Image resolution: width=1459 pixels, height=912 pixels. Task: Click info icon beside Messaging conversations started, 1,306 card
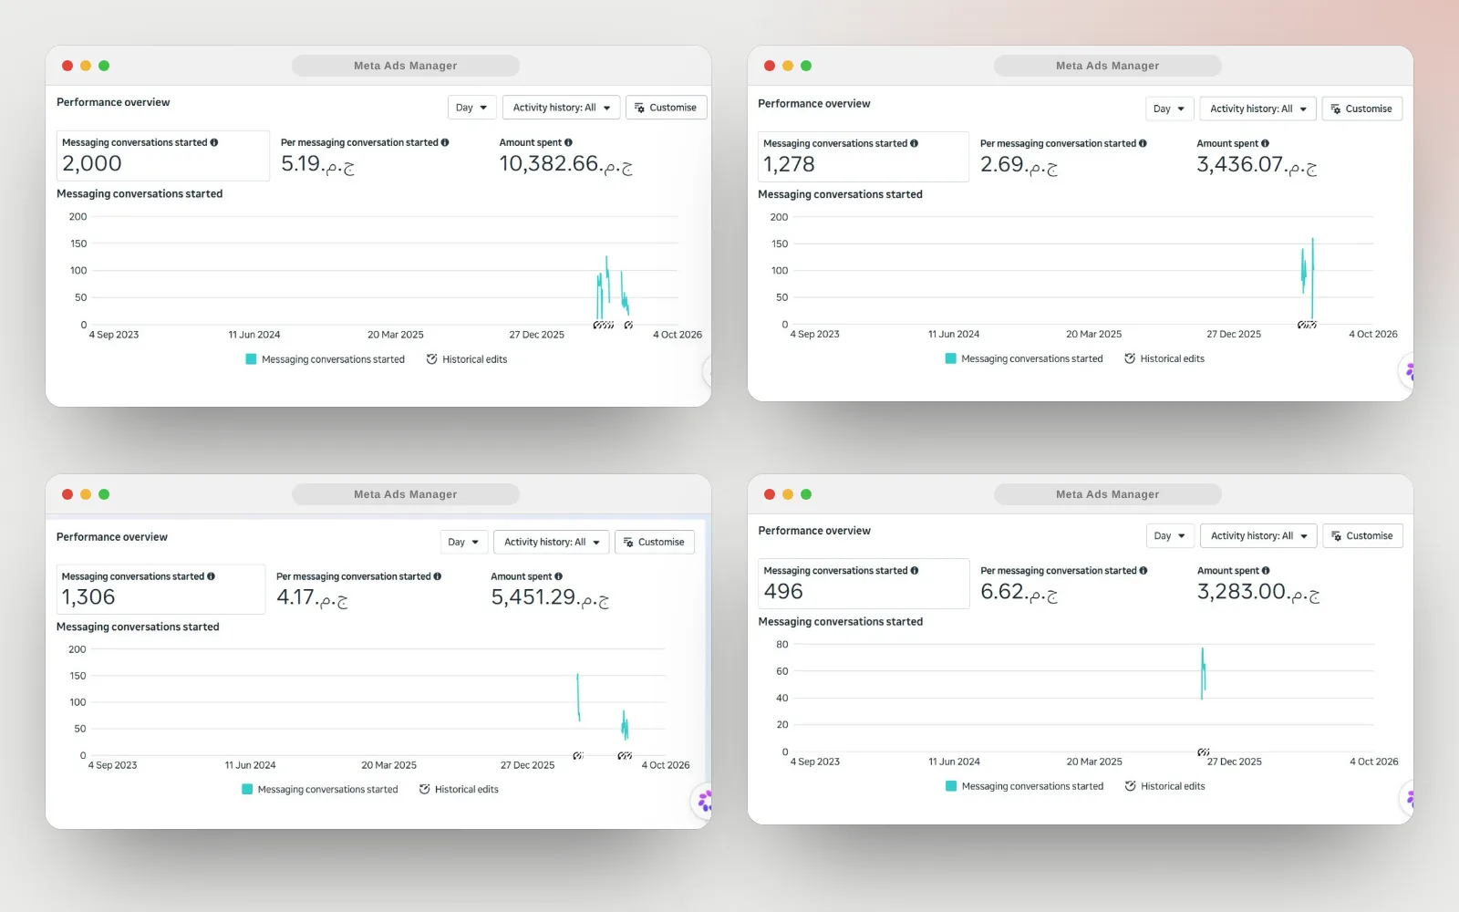point(211,576)
